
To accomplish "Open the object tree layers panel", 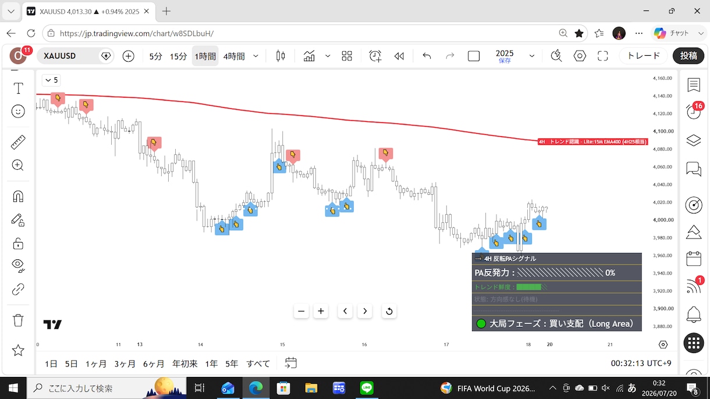I will pos(694,140).
